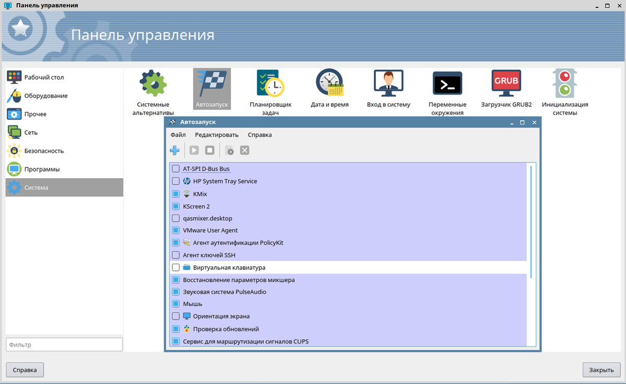Open Переменные окружения
Screen dimensions: 626x384
click(447, 83)
